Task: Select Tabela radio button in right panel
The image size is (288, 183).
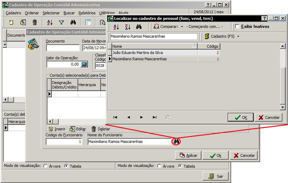Action: click(180, 166)
